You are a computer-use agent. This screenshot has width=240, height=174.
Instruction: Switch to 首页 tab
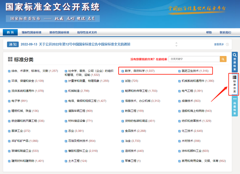click(x=10, y=32)
